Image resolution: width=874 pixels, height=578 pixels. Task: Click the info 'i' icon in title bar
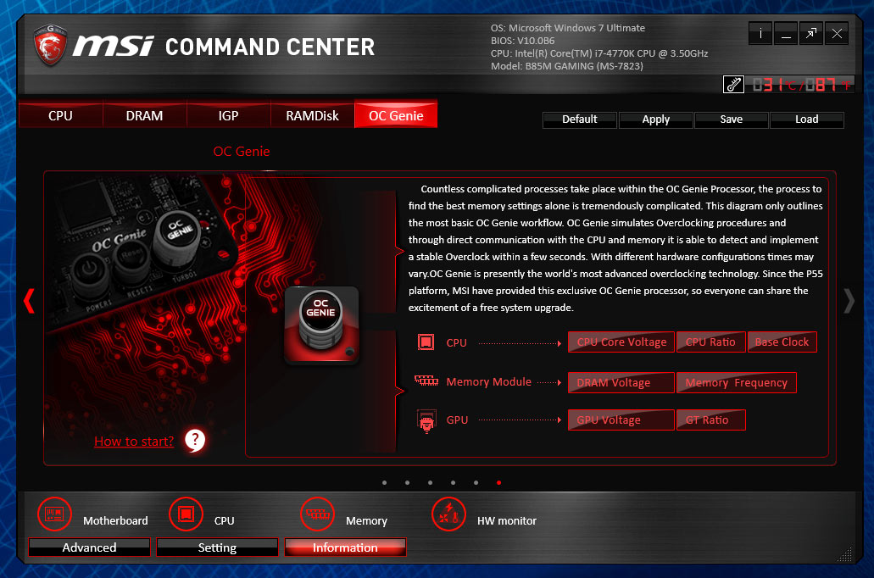click(760, 34)
